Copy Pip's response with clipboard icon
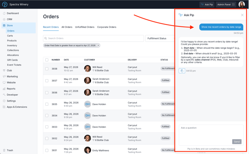The image size is (249, 154). point(182,71)
